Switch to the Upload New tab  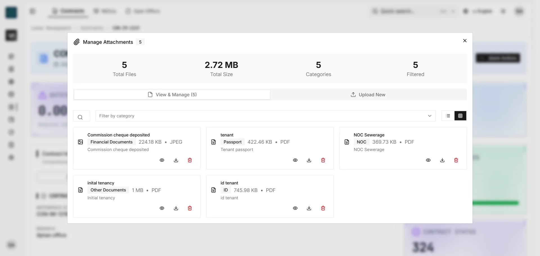point(368,95)
